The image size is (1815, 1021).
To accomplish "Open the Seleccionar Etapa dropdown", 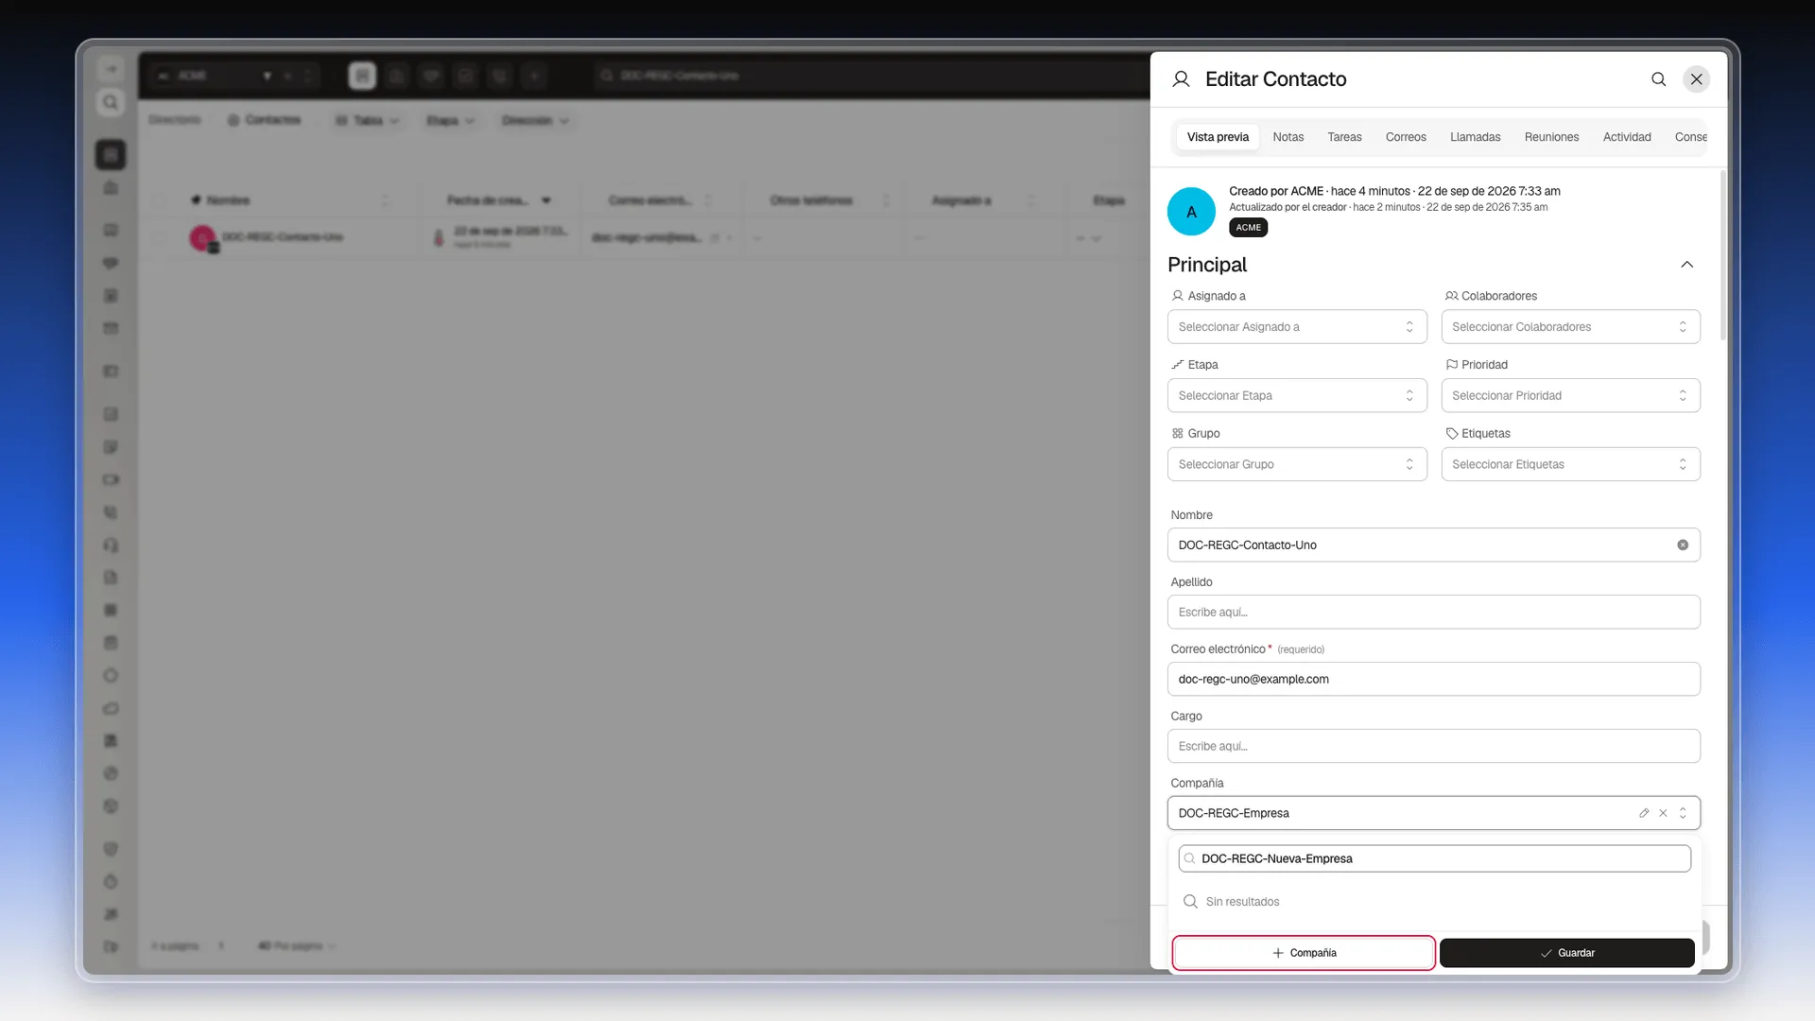I will click(x=1297, y=396).
